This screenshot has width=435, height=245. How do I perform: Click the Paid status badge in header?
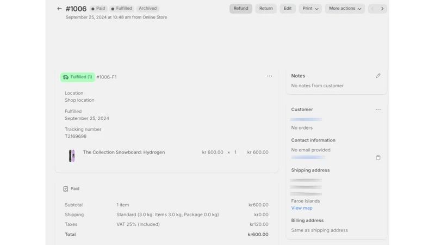[98, 9]
